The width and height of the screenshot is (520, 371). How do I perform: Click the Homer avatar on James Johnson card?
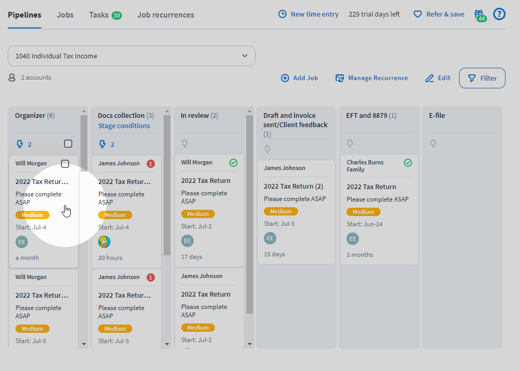coord(104,241)
